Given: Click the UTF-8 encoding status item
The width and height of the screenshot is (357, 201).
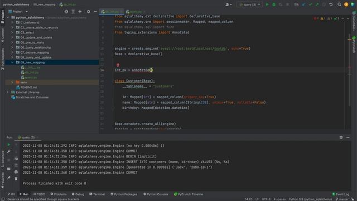Looking at the screenshot, I should tap(266, 199).
